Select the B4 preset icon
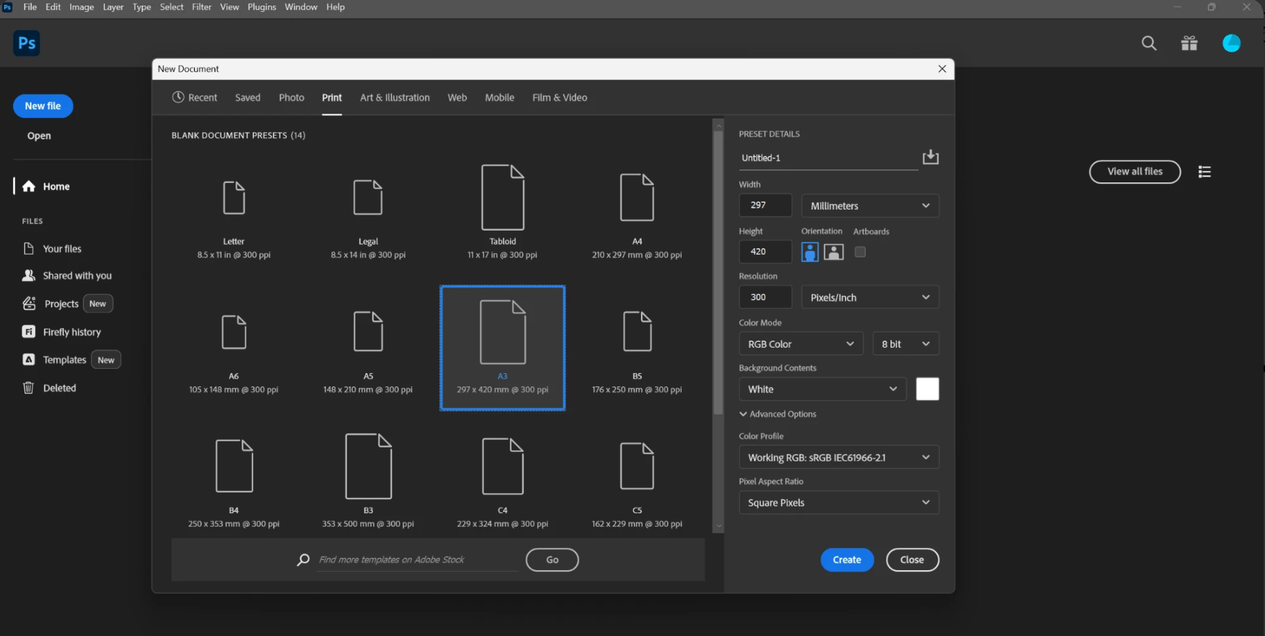The height and width of the screenshot is (636, 1265). [x=234, y=466]
